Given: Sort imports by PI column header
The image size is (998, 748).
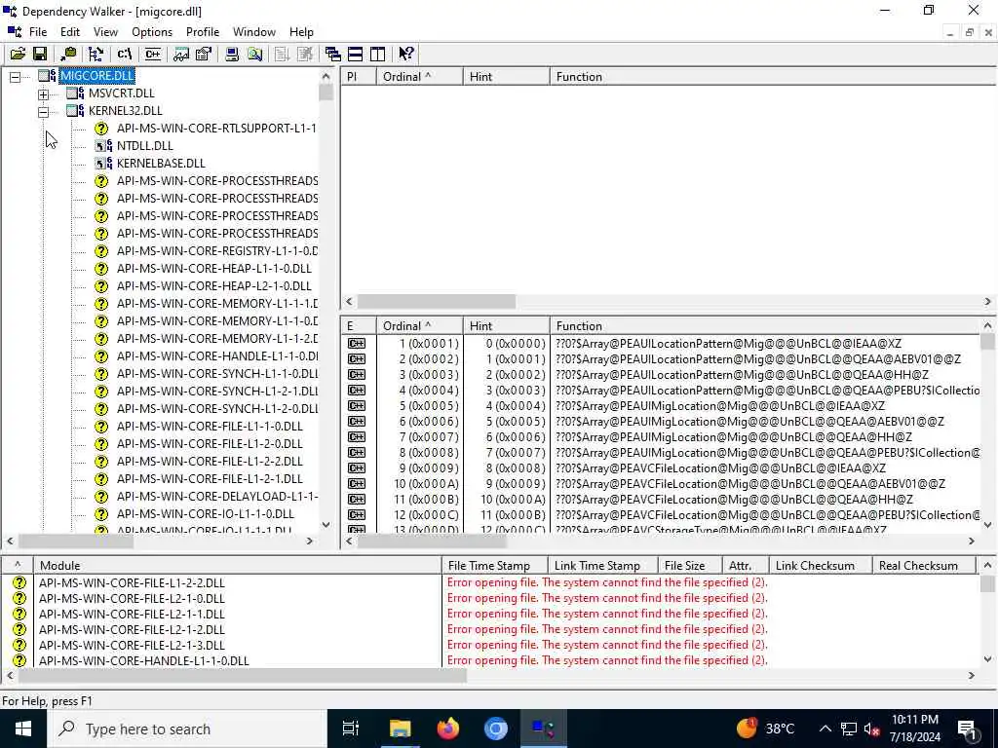Looking at the screenshot, I should [359, 76].
